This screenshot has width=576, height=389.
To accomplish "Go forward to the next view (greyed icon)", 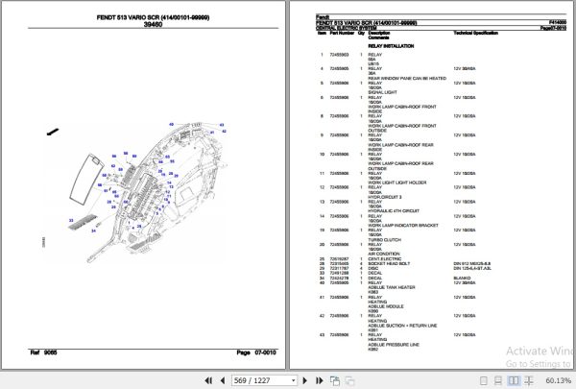I will tap(349, 381).
